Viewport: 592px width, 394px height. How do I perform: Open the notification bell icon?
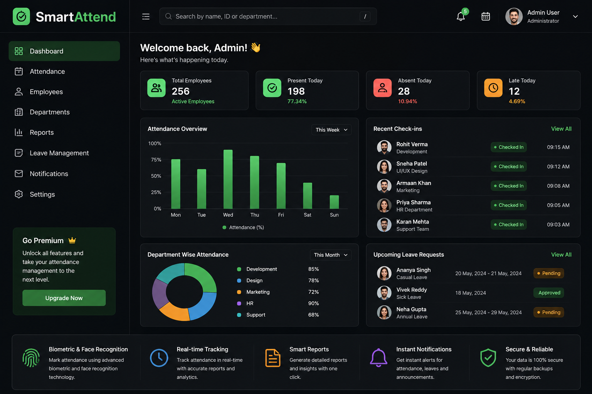coord(461,17)
